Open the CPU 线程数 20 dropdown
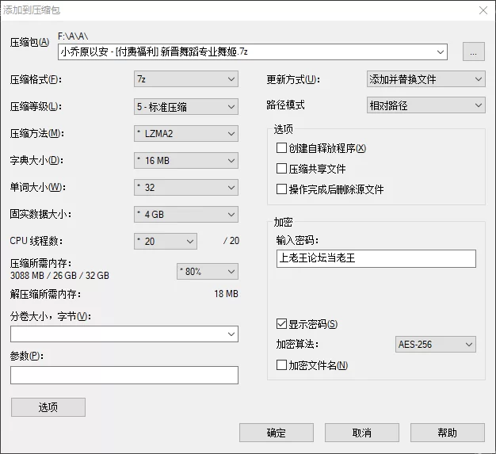Viewport: 496px width, 454px height. point(166,242)
